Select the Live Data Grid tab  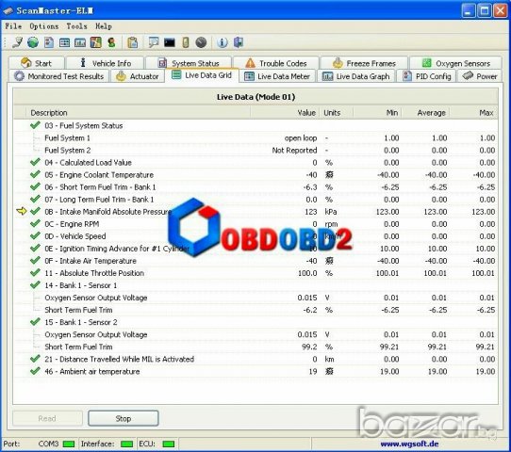pyautogui.click(x=202, y=75)
